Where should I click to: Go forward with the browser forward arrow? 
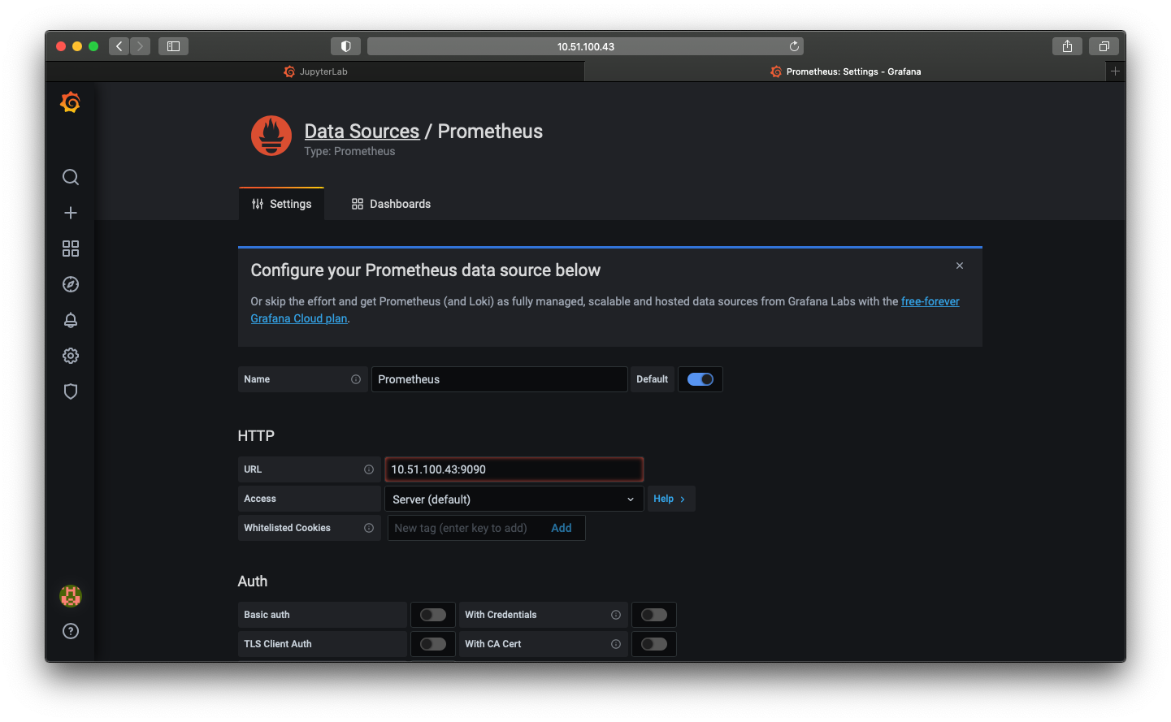point(140,46)
